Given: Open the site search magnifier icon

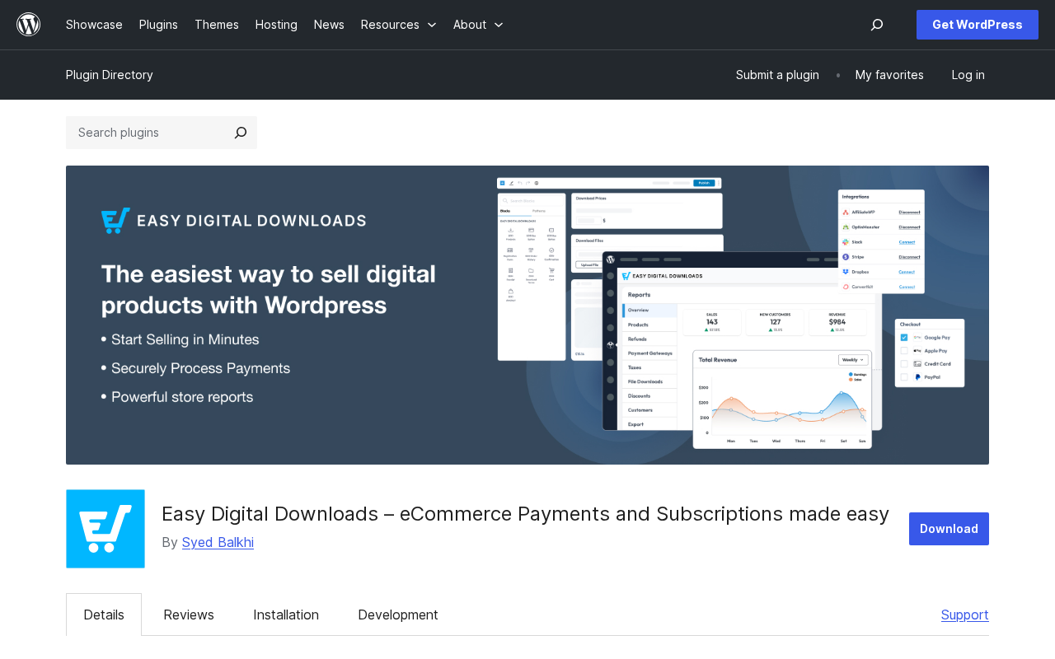Looking at the screenshot, I should point(877,25).
